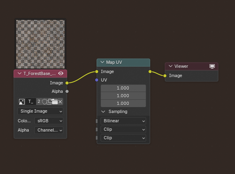This screenshot has height=174, width=235.
Task: Click second UV value field 1.000
Action: 123,96
